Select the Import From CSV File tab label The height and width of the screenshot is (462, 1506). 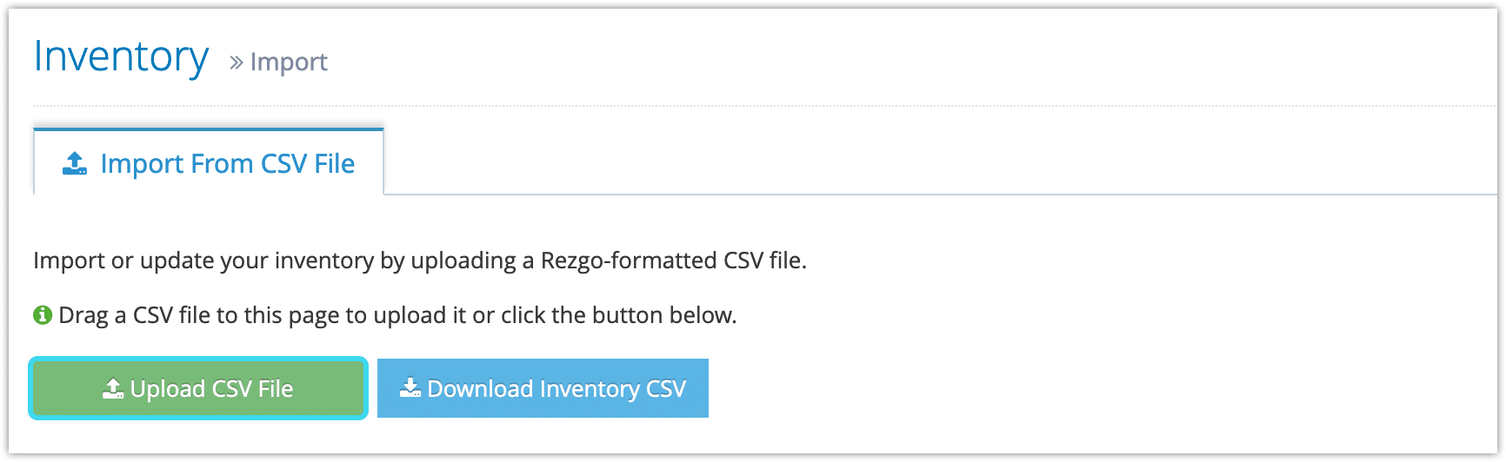click(x=228, y=163)
